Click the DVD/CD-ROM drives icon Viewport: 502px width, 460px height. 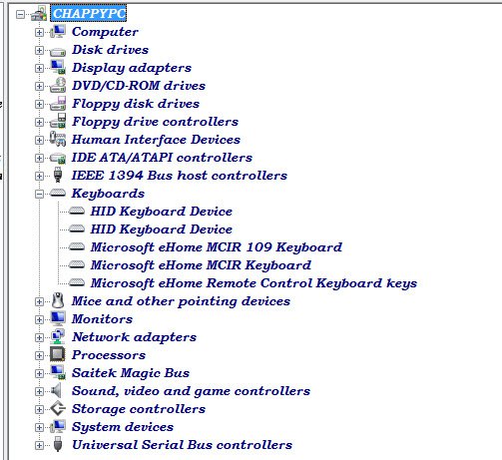pyautogui.click(x=58, y=86)
